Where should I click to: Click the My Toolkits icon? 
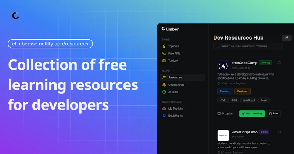[164, 109]
